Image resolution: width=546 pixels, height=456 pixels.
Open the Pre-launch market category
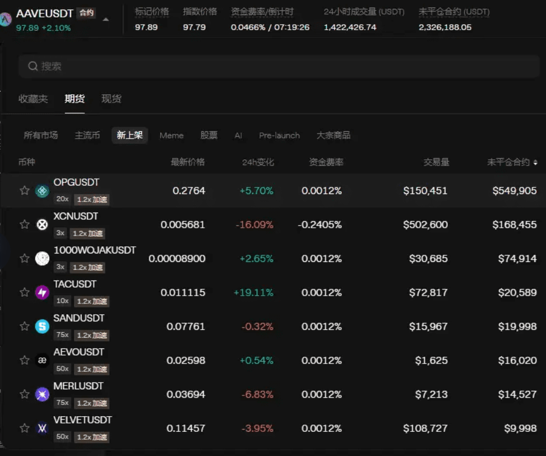[279, 135]
